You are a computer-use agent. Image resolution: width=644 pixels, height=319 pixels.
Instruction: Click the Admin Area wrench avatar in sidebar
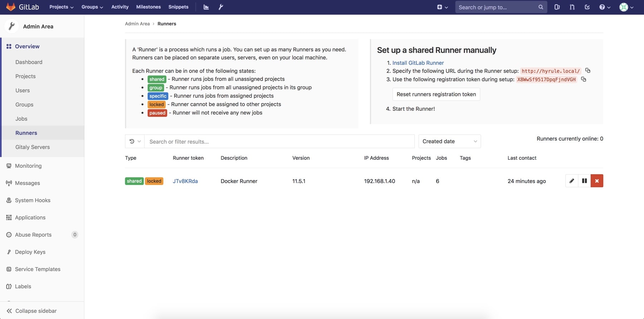click(x=11, y=26)
